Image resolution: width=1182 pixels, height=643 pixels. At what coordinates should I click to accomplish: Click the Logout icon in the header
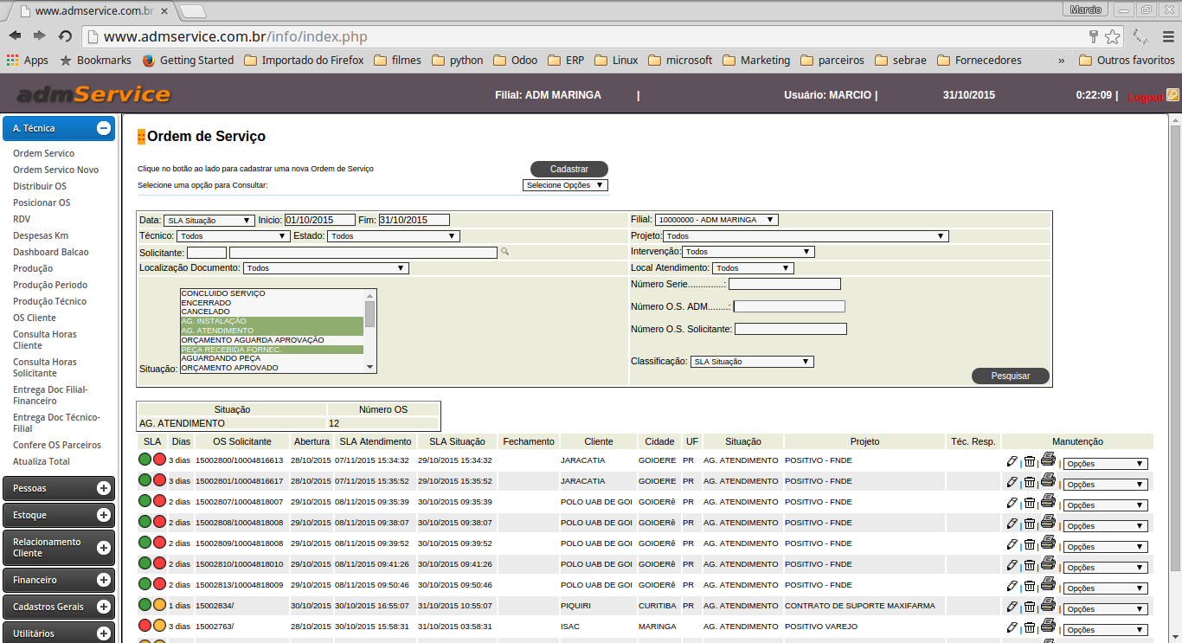point(1172,95)
